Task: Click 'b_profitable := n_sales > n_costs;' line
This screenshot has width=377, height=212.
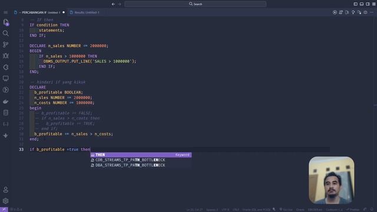Action: tap(74, 134)
